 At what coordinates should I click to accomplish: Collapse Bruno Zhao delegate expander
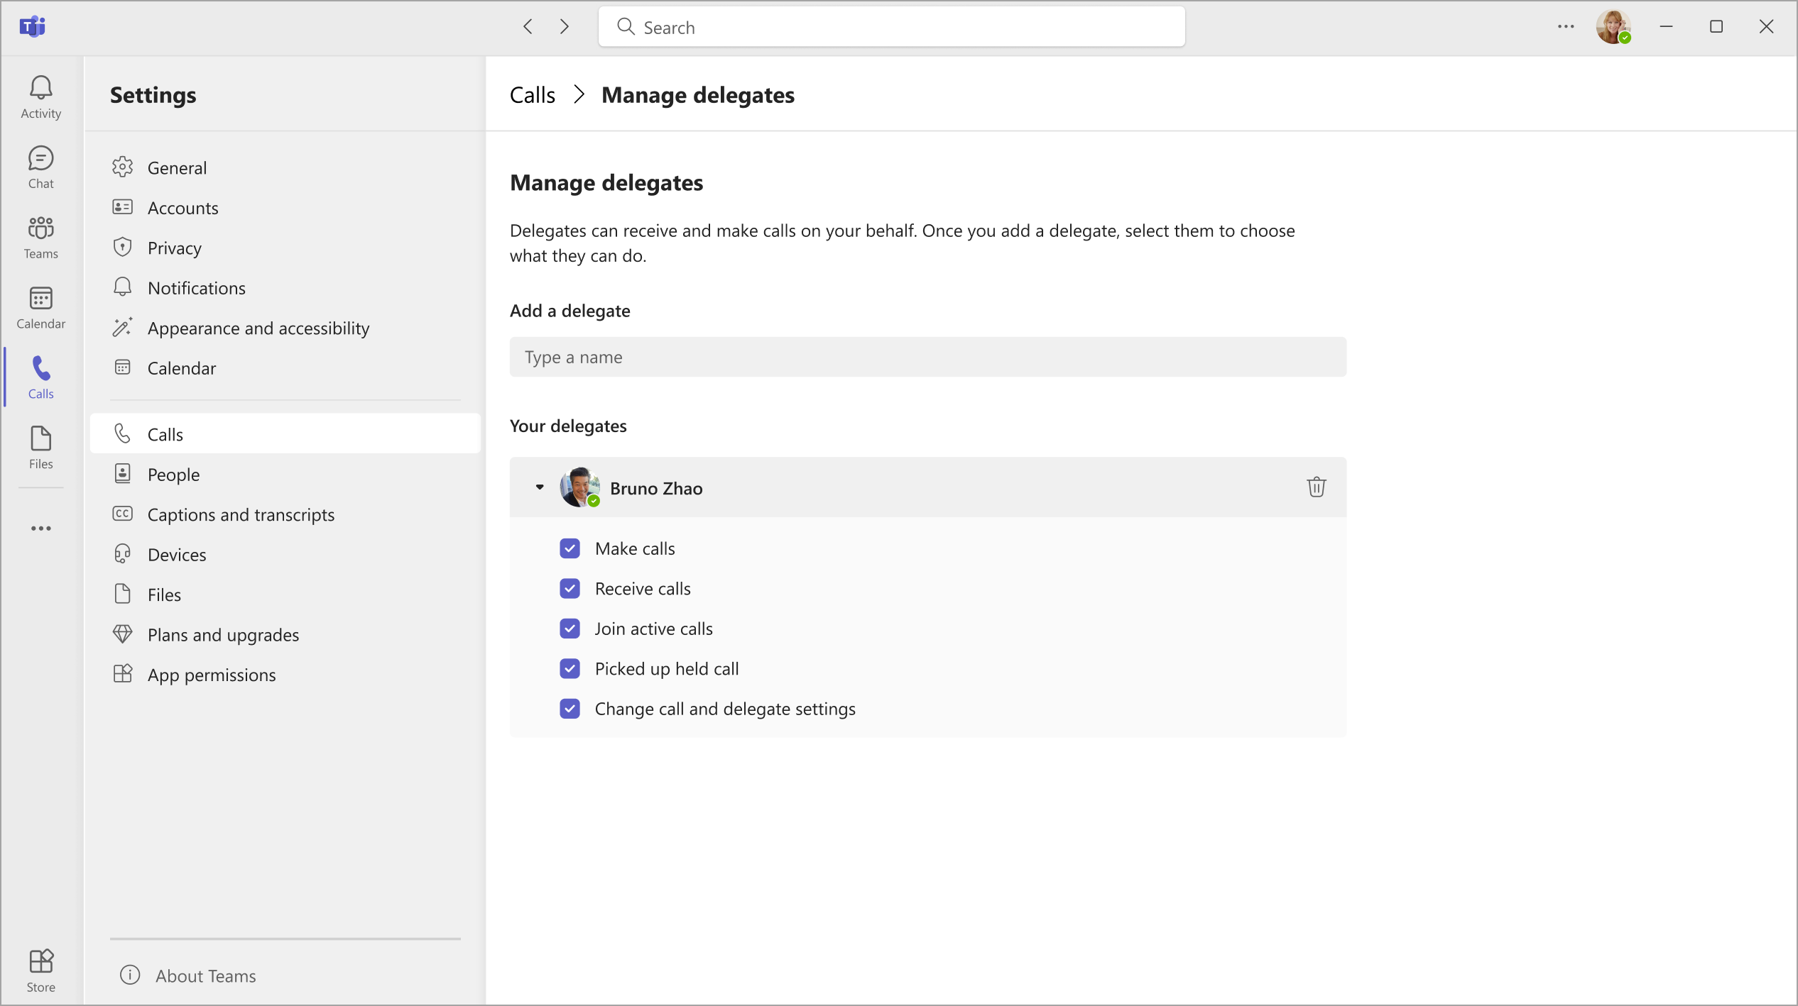pos(540,487)
